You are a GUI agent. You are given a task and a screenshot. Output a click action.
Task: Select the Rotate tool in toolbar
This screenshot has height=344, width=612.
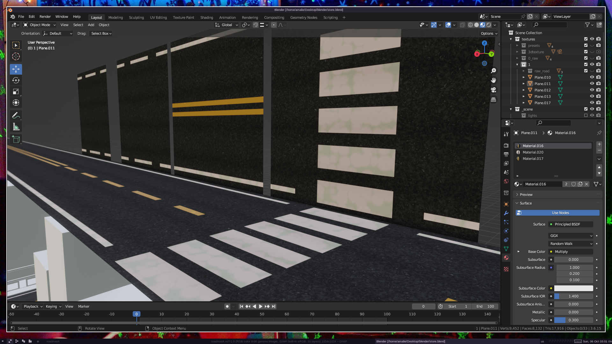pyautogui.click(x=16, y=80)
